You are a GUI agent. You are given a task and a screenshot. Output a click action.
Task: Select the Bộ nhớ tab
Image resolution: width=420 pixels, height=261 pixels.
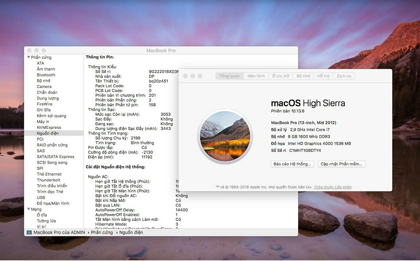pyautogui.click(x=303, y=76)
